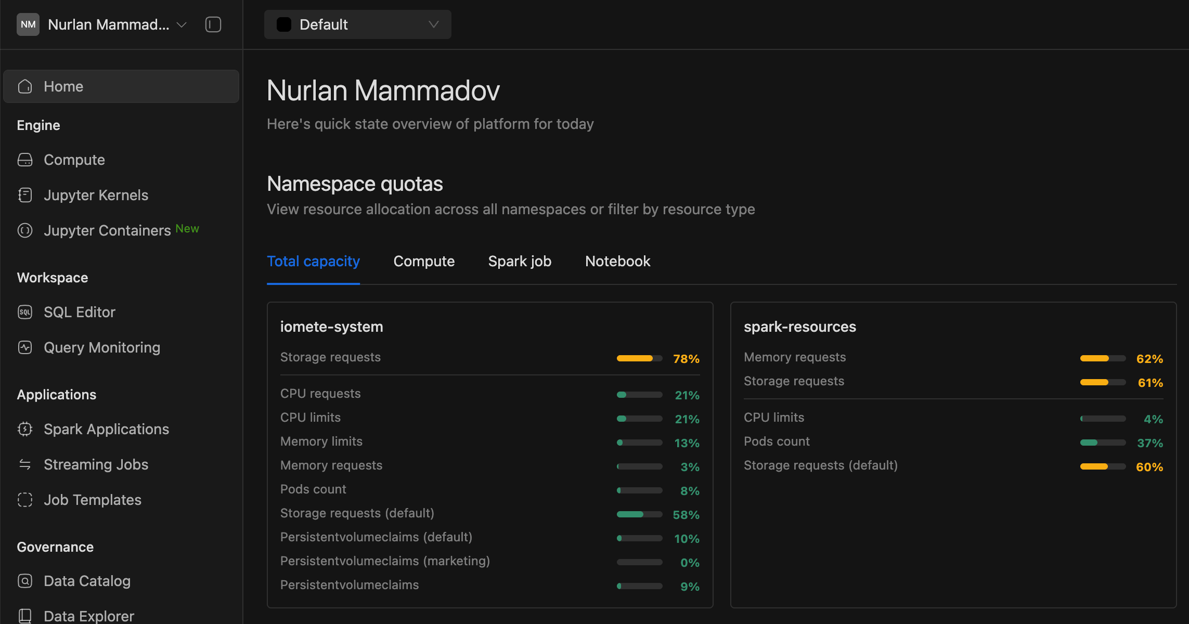Open Streaming Jobs using its icon
Image resolution: width=1189 pixels, height=624 pixels.
click(x=24, y=464)
